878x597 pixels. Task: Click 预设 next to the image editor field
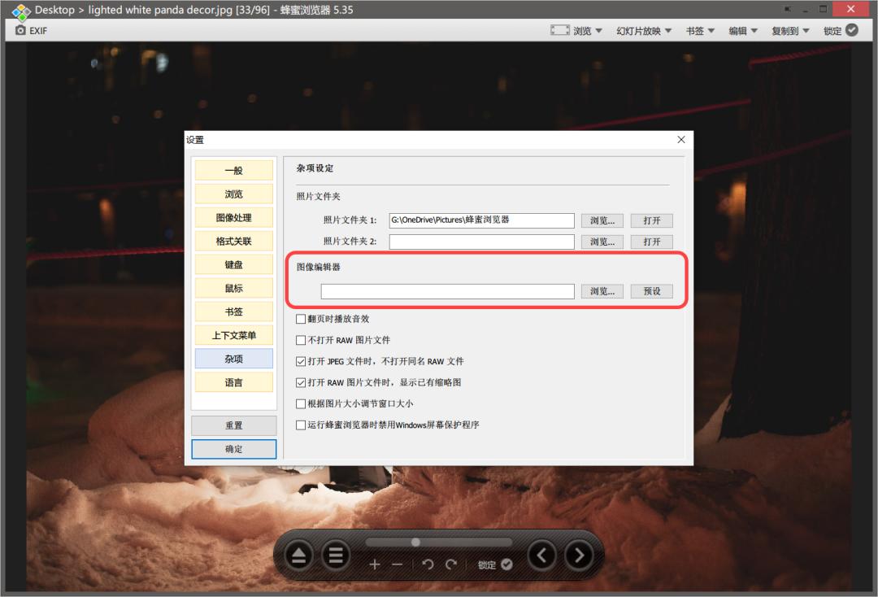(651, 290)
